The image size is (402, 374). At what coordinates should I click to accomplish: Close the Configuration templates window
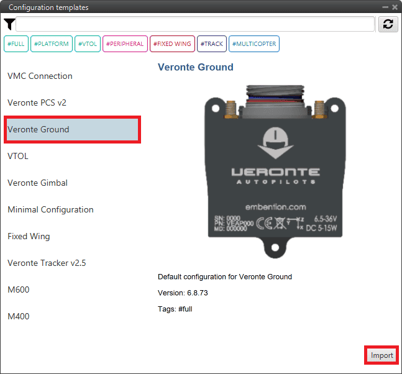pos(395,7)
